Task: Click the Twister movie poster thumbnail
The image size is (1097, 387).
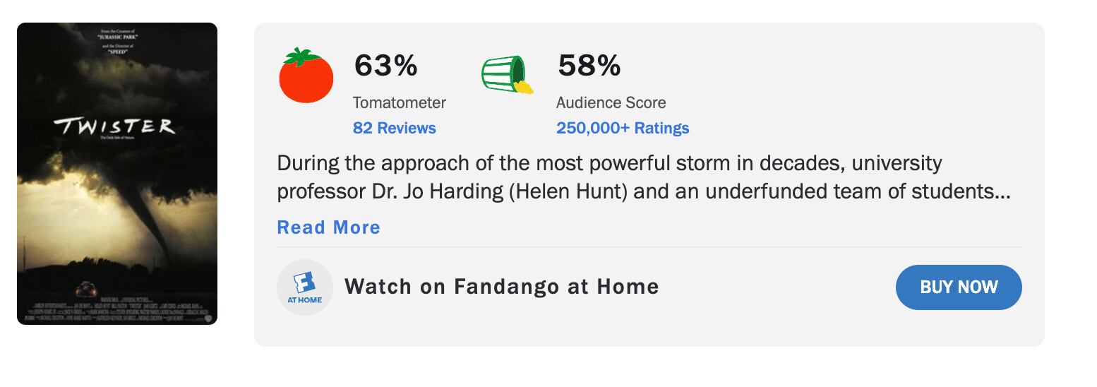Action: pyautogui.click(x=117, y=174)
